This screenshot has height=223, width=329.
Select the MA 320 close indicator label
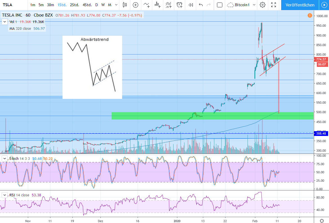(x=20, y=28)
